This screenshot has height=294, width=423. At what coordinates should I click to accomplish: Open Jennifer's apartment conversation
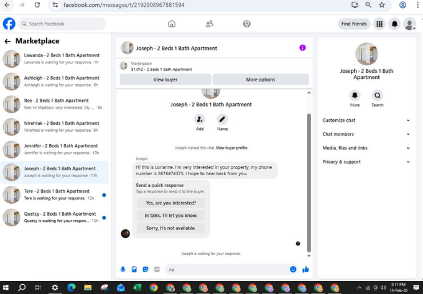[54, 149]
